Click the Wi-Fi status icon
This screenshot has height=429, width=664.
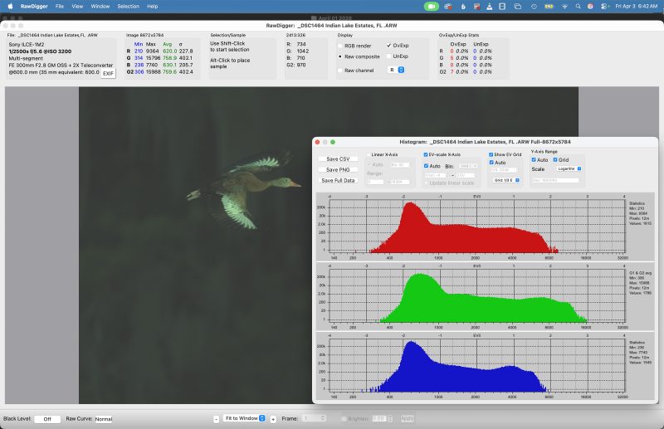point(564,6)
